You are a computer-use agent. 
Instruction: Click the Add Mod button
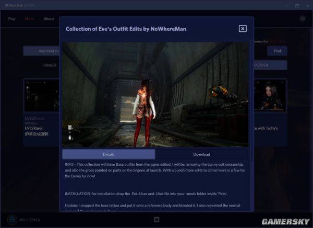41,51
